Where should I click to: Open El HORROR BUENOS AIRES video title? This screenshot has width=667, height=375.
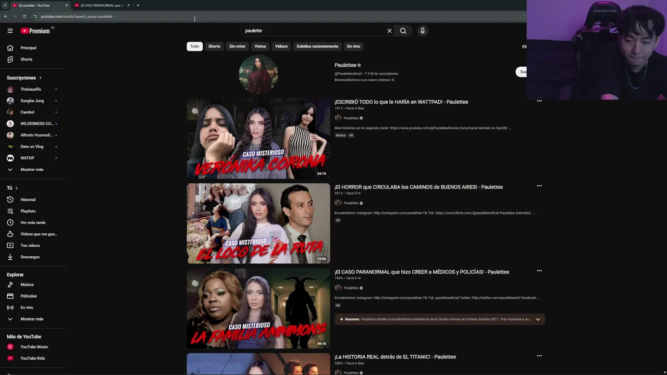pyautogui.click(x=418, y=187)
